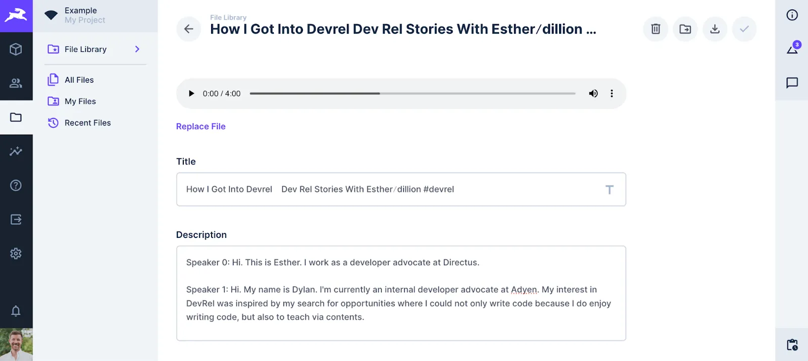Click the move to folder icon
808x361 pixels.
[x=685, y=29]
